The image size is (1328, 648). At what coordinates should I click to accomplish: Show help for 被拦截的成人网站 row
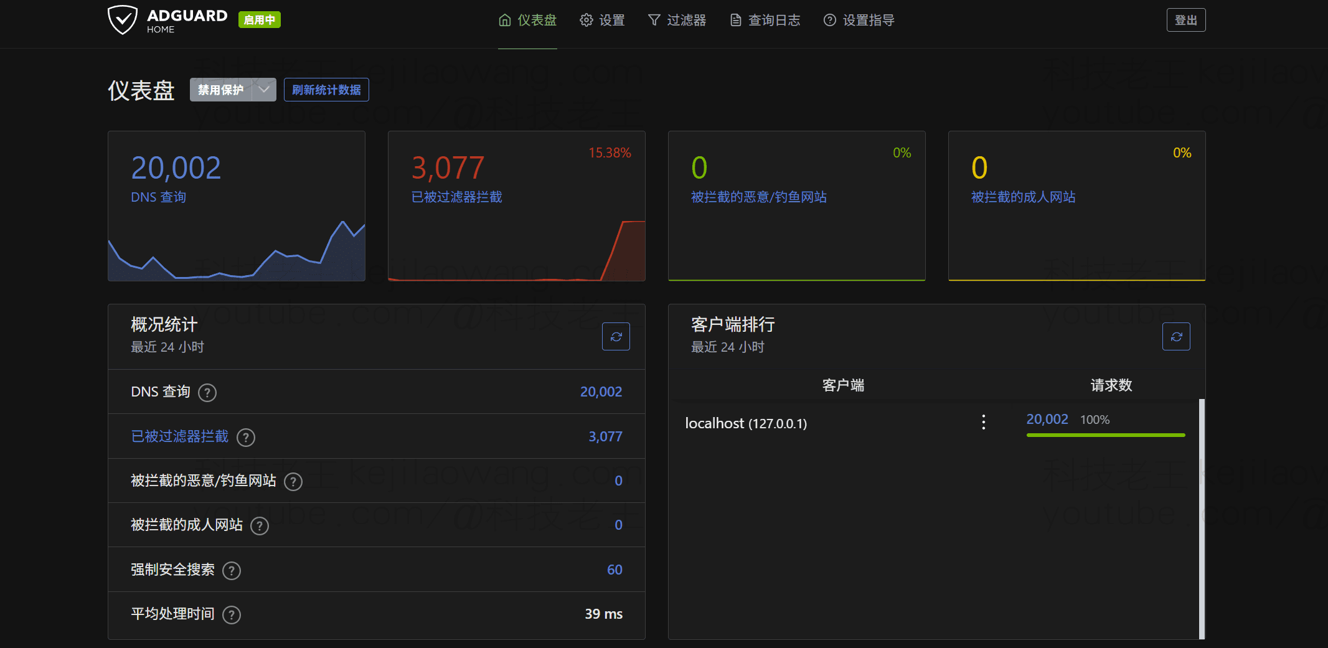coord(260,526)
